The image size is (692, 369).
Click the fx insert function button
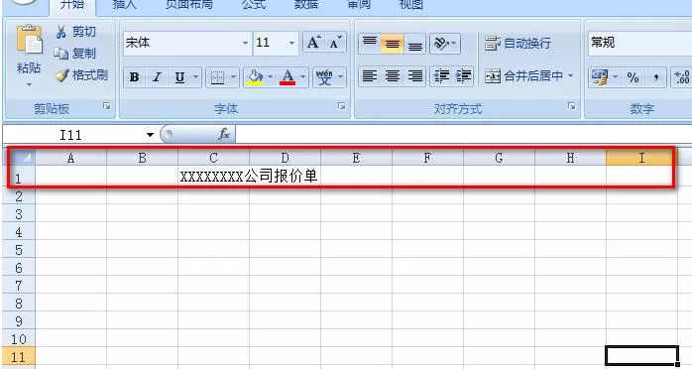224,134
